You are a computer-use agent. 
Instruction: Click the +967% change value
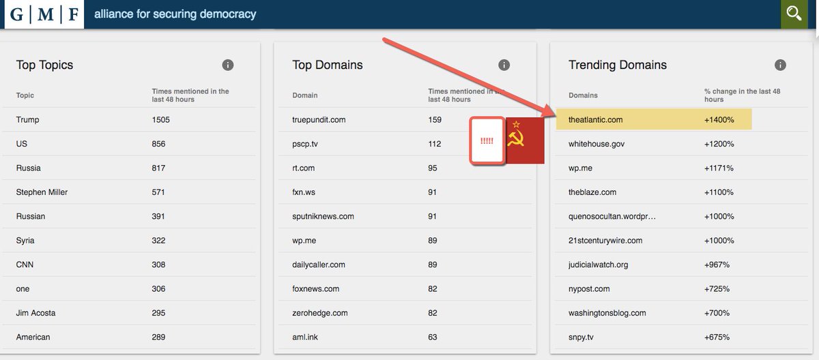(x=717, y=265)
